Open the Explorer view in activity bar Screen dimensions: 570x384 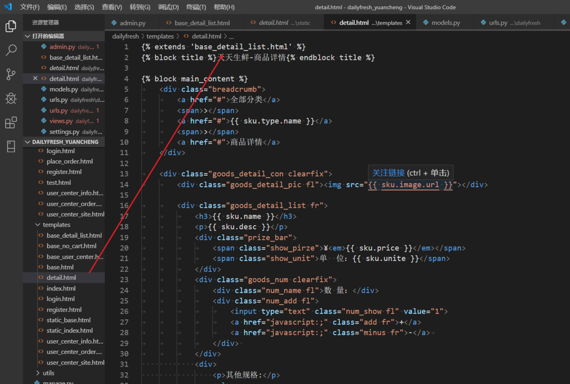pyautogui.click(x=11, y=26)
